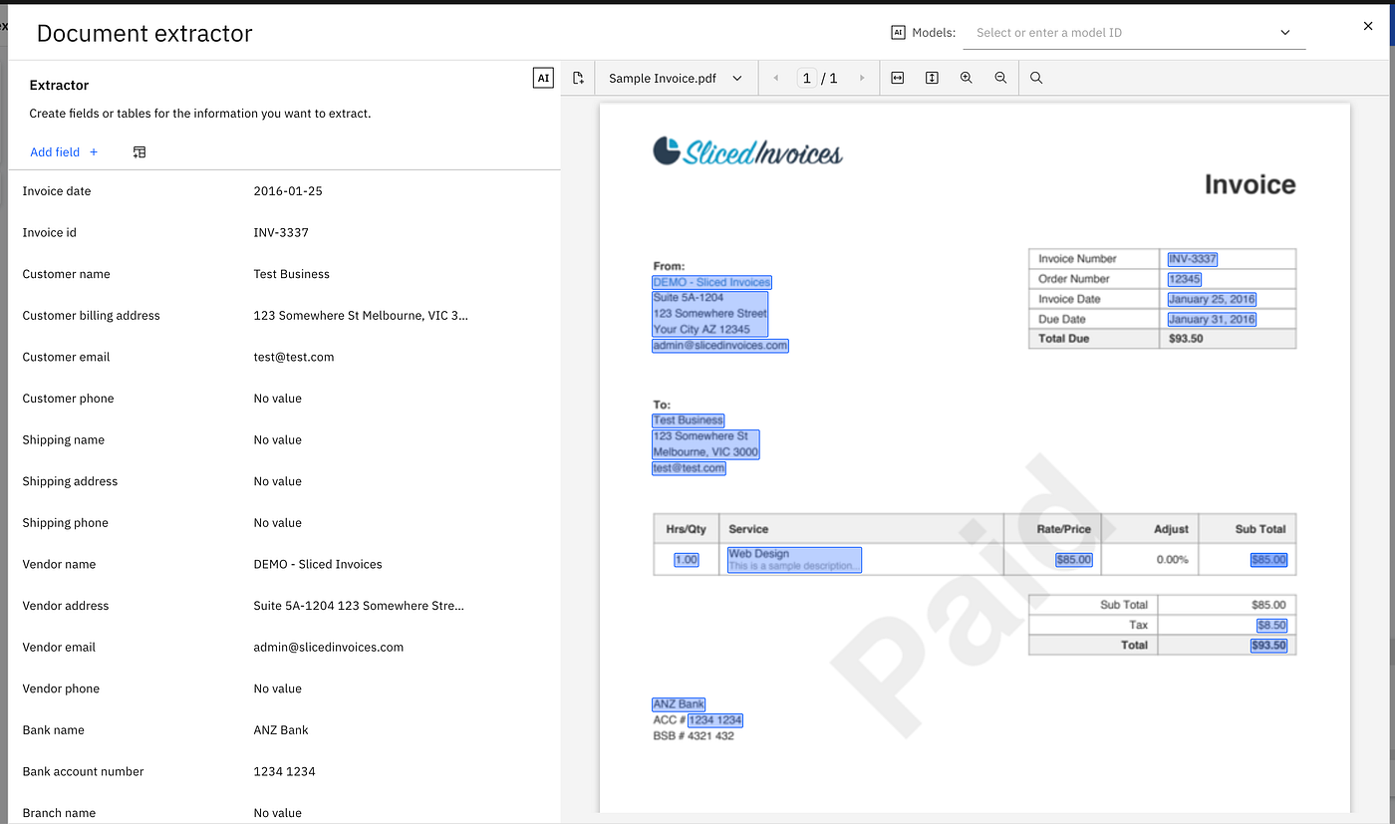
Task: Click the Add field link
Action: coord(64,152)
